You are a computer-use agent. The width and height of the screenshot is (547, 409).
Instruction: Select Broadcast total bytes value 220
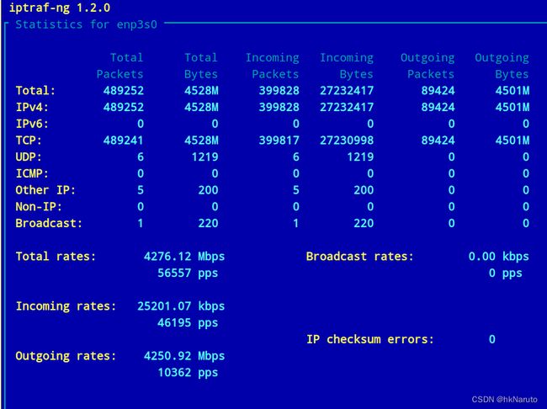[208, 223]
